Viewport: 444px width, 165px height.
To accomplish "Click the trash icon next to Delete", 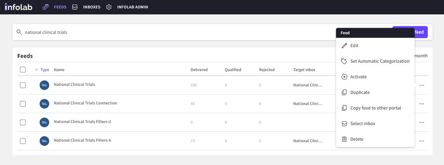I will pos(344,139).
